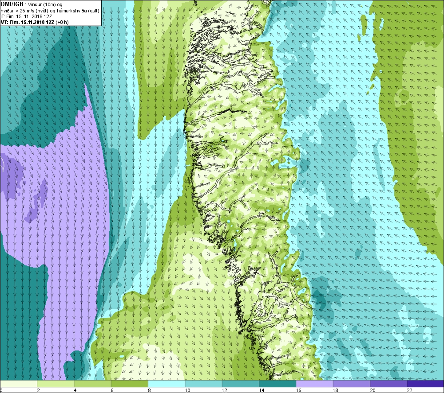Select the legend swatch between 10 and 12
Screen dimensions: 444x393
203,384
